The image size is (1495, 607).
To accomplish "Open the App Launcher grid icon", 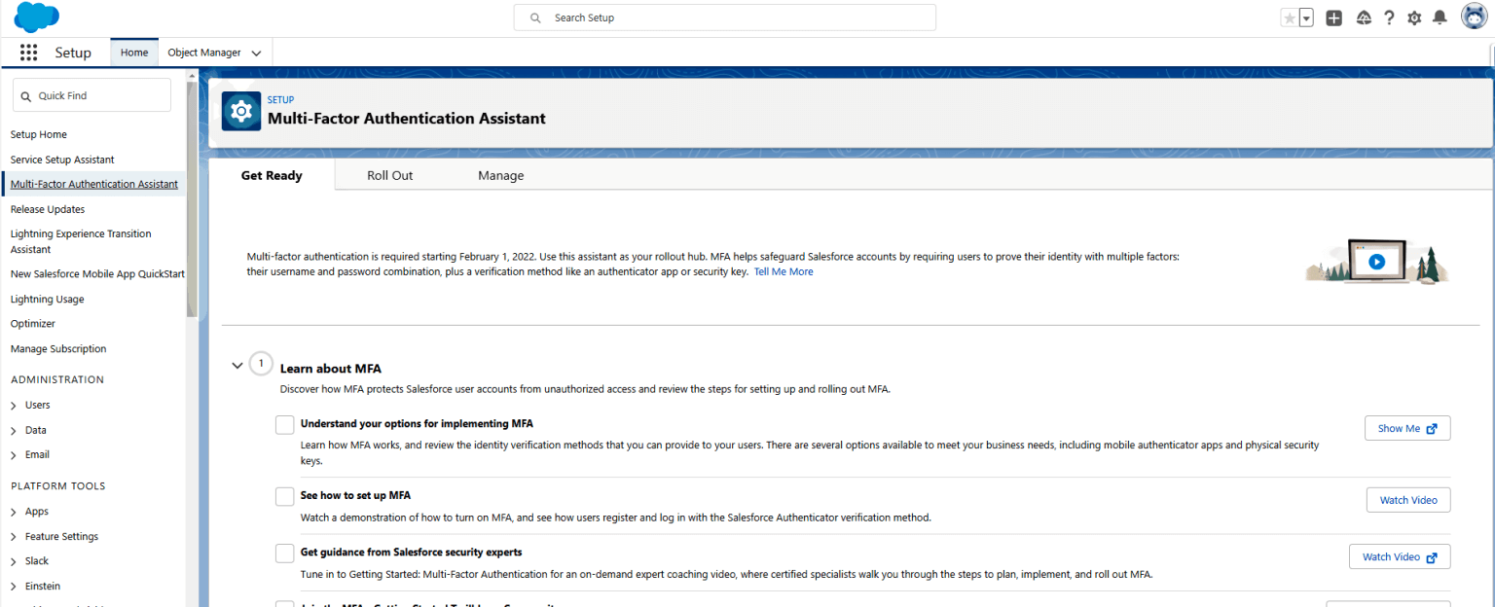I will click(x=28, y=53).
